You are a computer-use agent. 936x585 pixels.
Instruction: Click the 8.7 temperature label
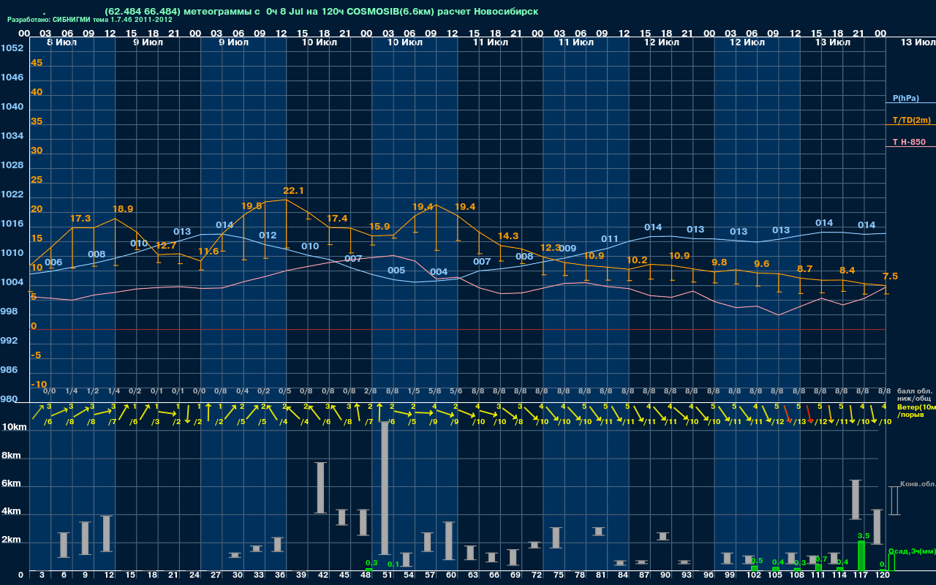point(805,269)
